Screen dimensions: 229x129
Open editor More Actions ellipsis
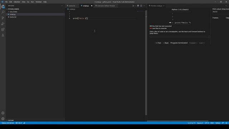[x=144, y=6]
